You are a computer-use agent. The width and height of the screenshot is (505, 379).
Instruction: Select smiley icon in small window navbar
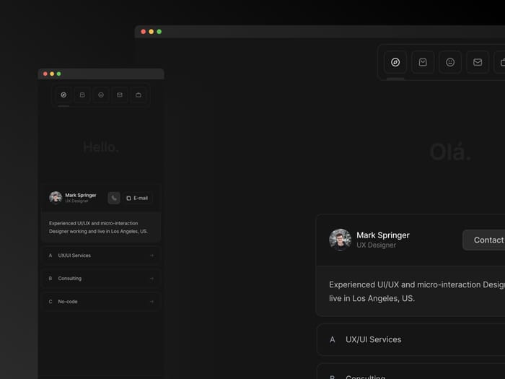[x=101, y=95]
